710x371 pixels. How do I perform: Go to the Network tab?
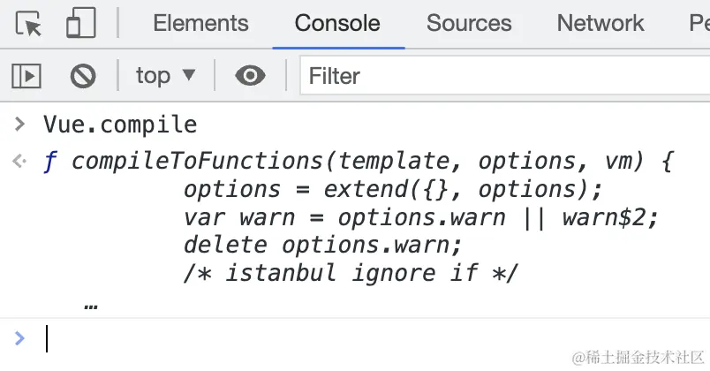click(x=600, y=24)
